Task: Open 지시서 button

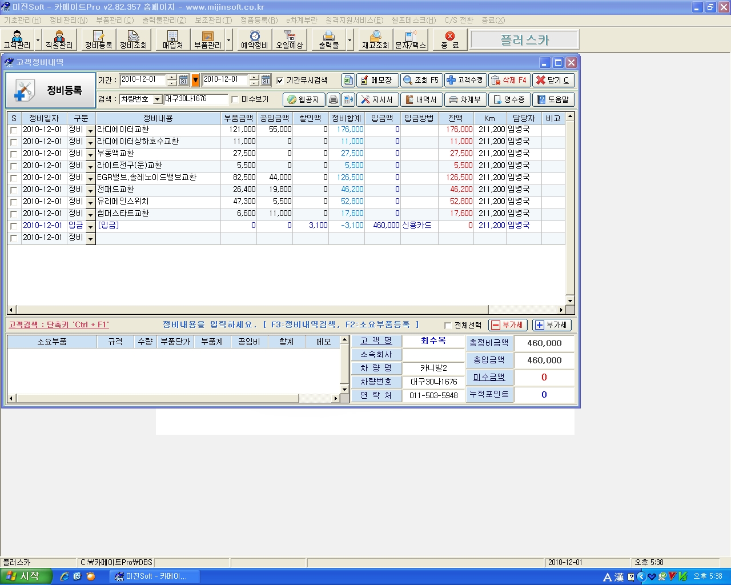Action: tap(377, 99)
